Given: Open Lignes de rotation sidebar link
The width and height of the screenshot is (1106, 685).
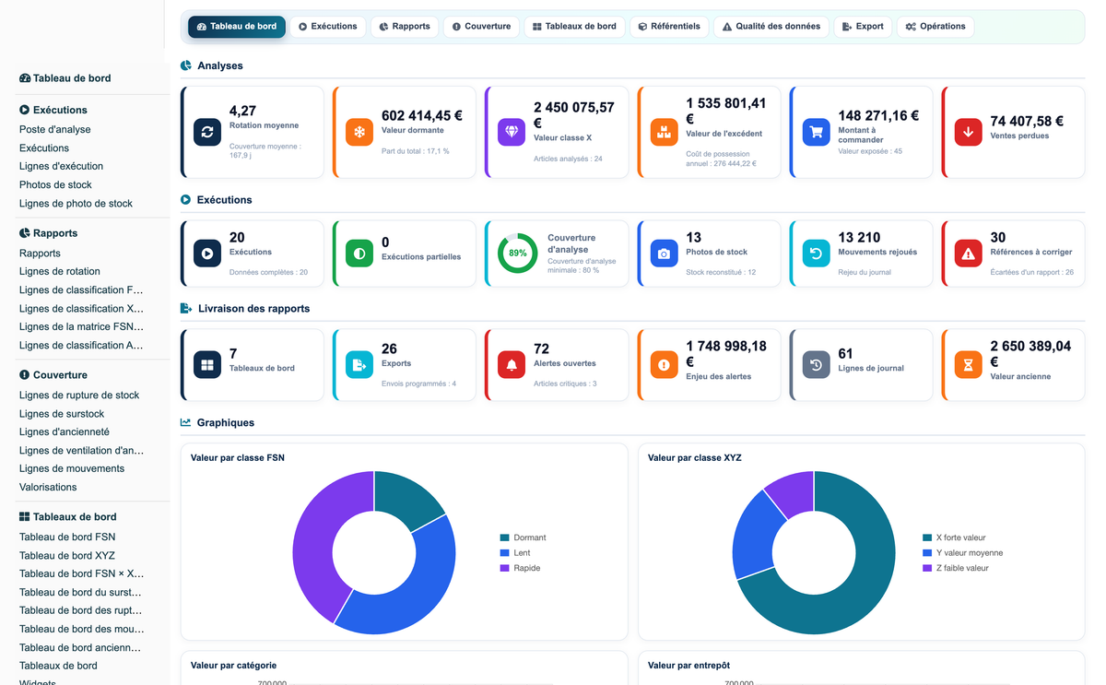Looking at the screenshot, I should [60, 272].
